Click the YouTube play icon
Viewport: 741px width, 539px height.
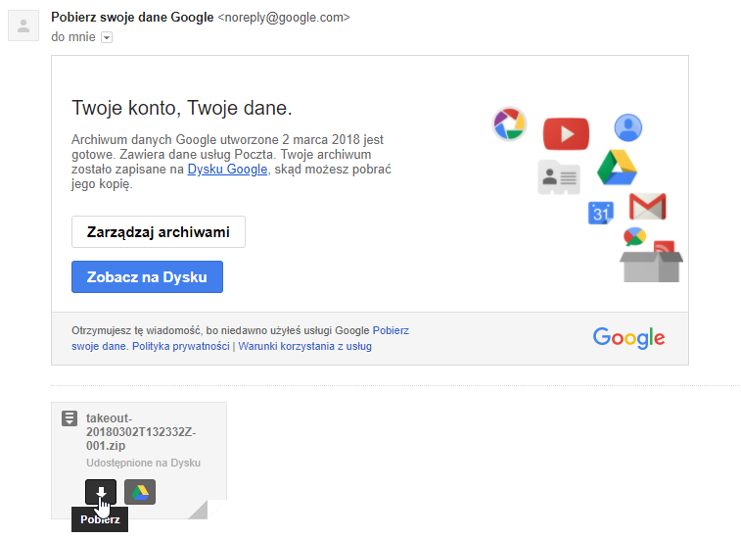coord(566,134)
